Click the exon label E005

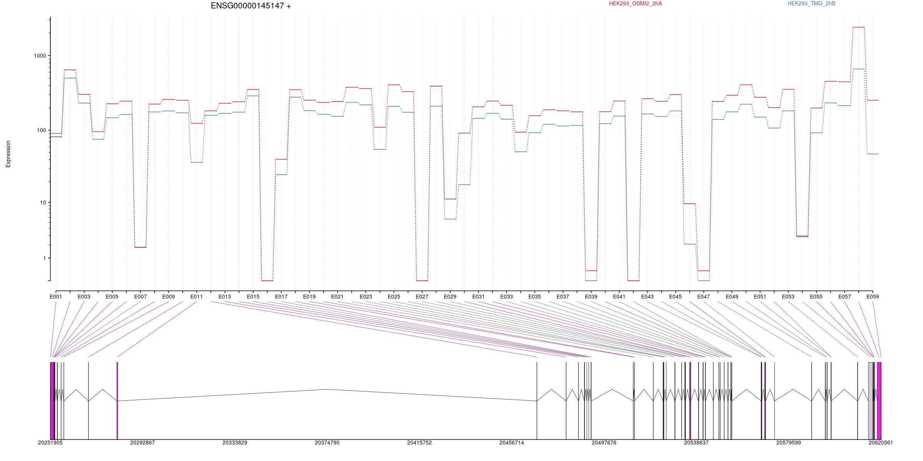tap(112, 297)
